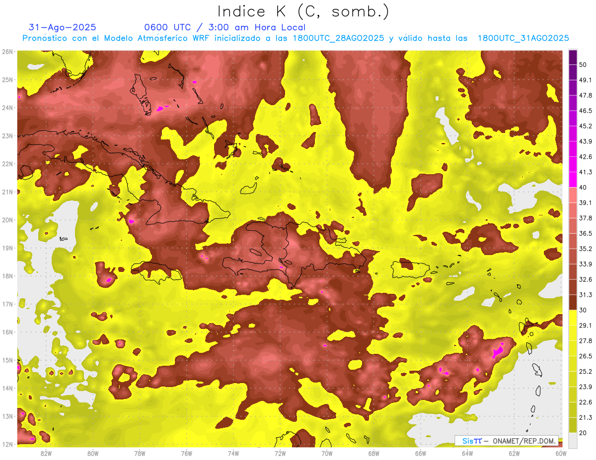Viewport: 596px width, 460px height.
Task: Click the 20N latitude label
Action: (x=7, y=220)
